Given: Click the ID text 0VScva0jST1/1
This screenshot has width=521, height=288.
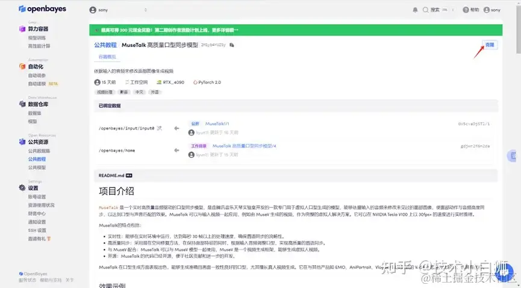Looking at the screenshot, I should click(x=474, y=124).
